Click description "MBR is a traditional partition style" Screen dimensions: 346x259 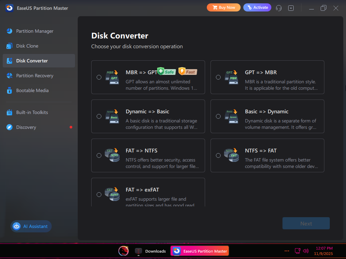(x=280, y=82)
